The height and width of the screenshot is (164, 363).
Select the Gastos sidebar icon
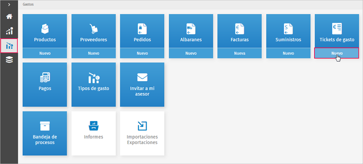point(9,45)
